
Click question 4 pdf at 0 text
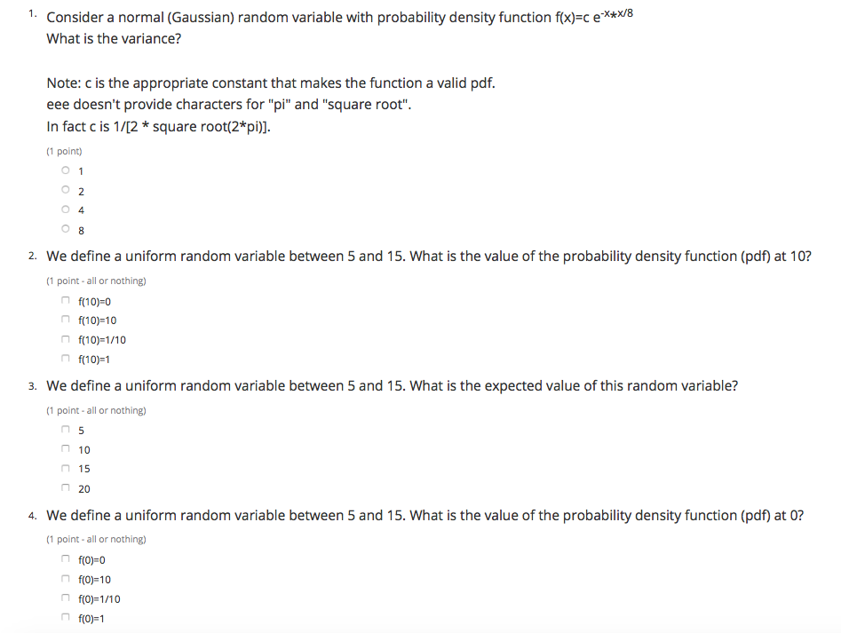(424, 516)
